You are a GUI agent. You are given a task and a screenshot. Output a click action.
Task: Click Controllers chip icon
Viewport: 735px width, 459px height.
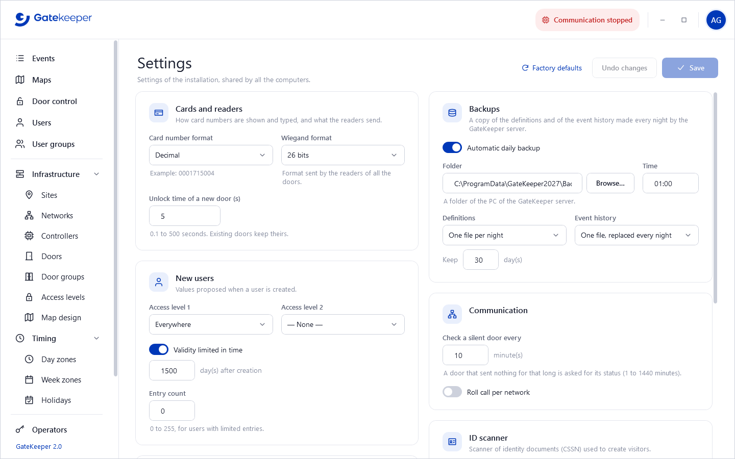coord(29,236)
